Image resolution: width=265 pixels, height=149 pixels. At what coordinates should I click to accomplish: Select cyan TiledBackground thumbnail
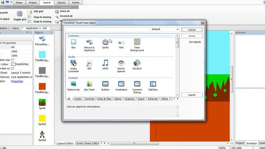pyautogui.click(x=42, y=55)
